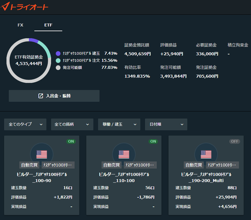Click 自動売買 tag on _110-100 card

pyautogui.click(x=111, y=165)
